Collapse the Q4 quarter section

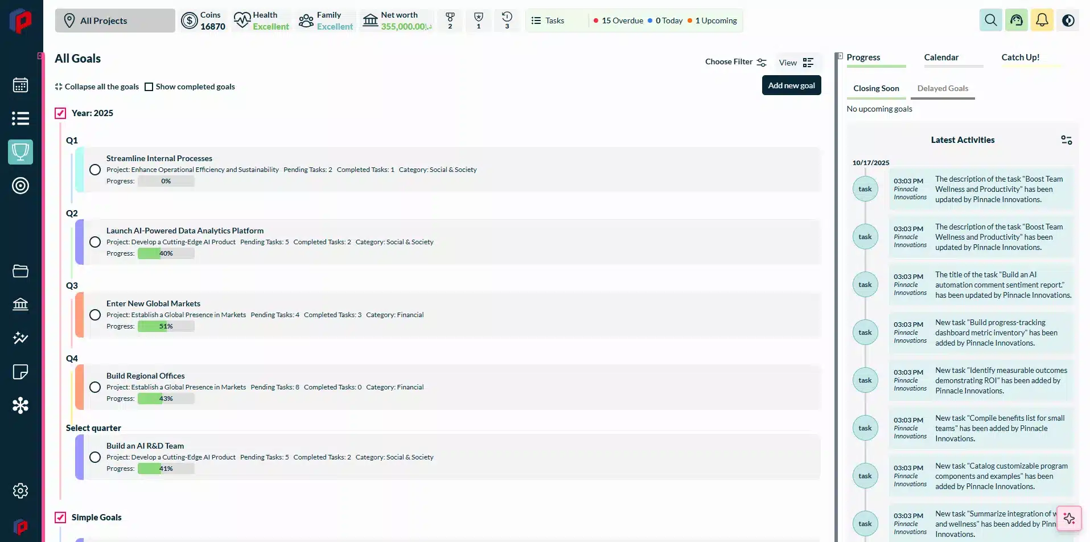[72, 359]
